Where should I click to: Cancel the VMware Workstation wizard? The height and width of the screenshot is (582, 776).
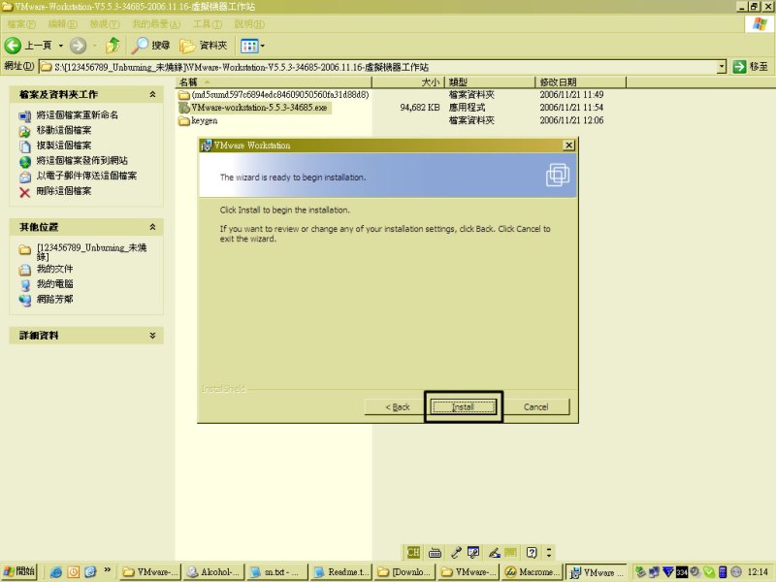pyautogui.click(x=536, y=406)
